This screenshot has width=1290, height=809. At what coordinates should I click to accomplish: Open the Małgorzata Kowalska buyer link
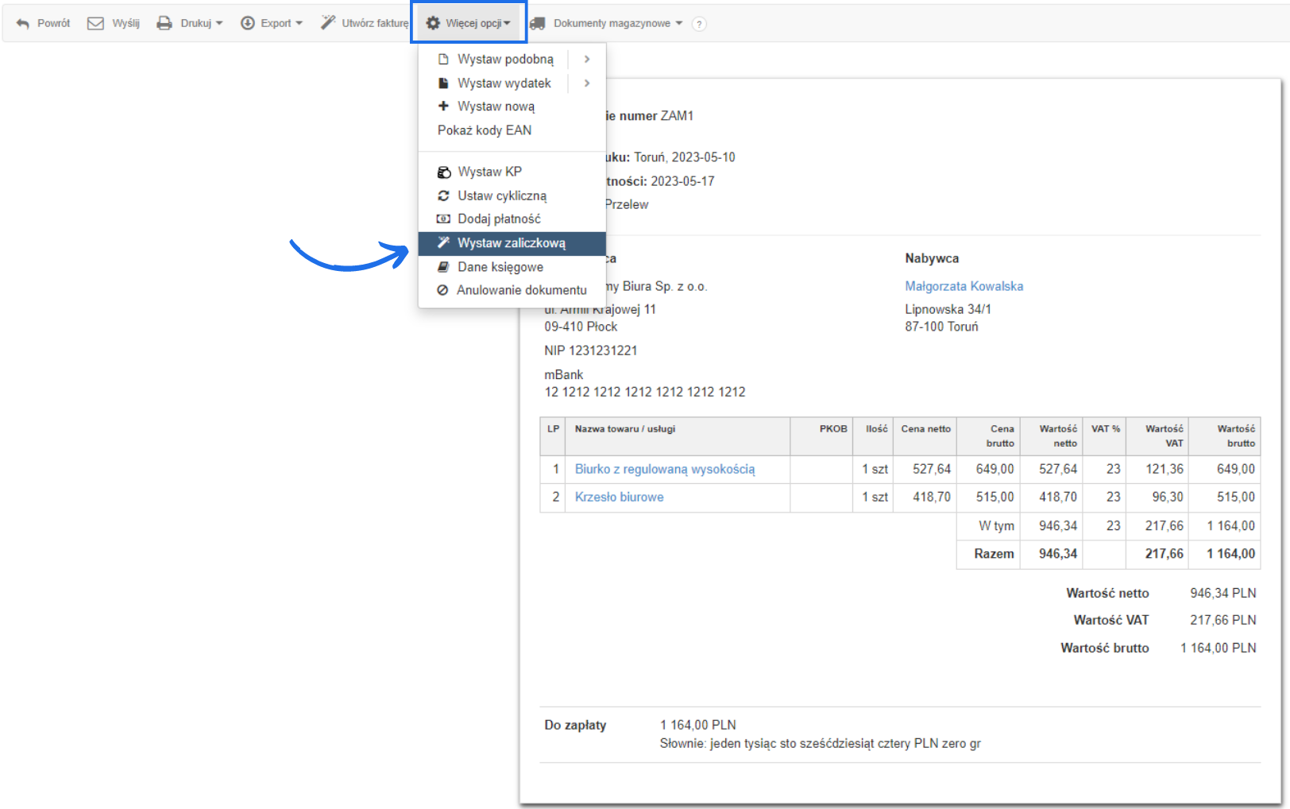click(x=964, y=286)
